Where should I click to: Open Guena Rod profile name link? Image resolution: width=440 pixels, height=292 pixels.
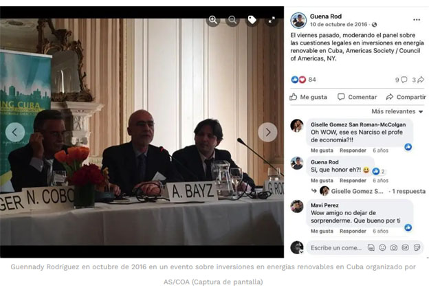[x=325, y=16]
